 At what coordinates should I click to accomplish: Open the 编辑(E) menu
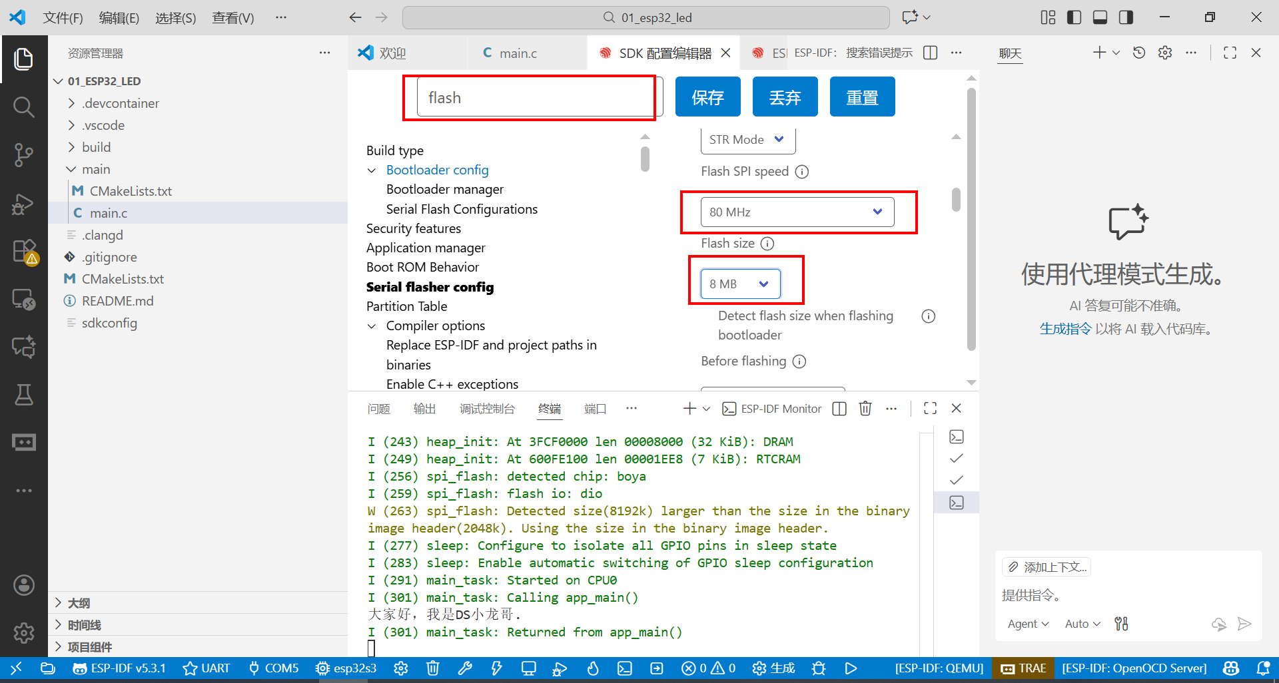pos(119,18)
